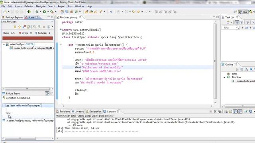
Task: Toggle Scheduled view in Task List
Action: pyautogui.click(x=242, y=22)
